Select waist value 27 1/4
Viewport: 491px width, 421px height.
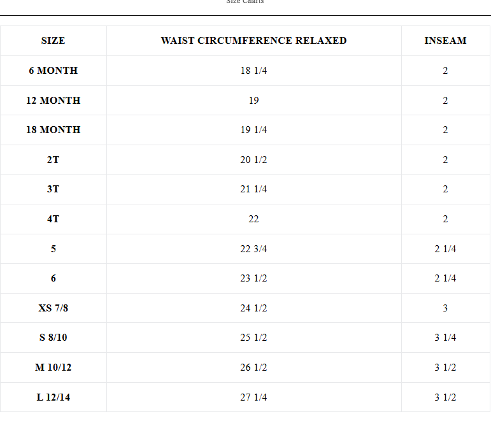(x=253, y=397)
